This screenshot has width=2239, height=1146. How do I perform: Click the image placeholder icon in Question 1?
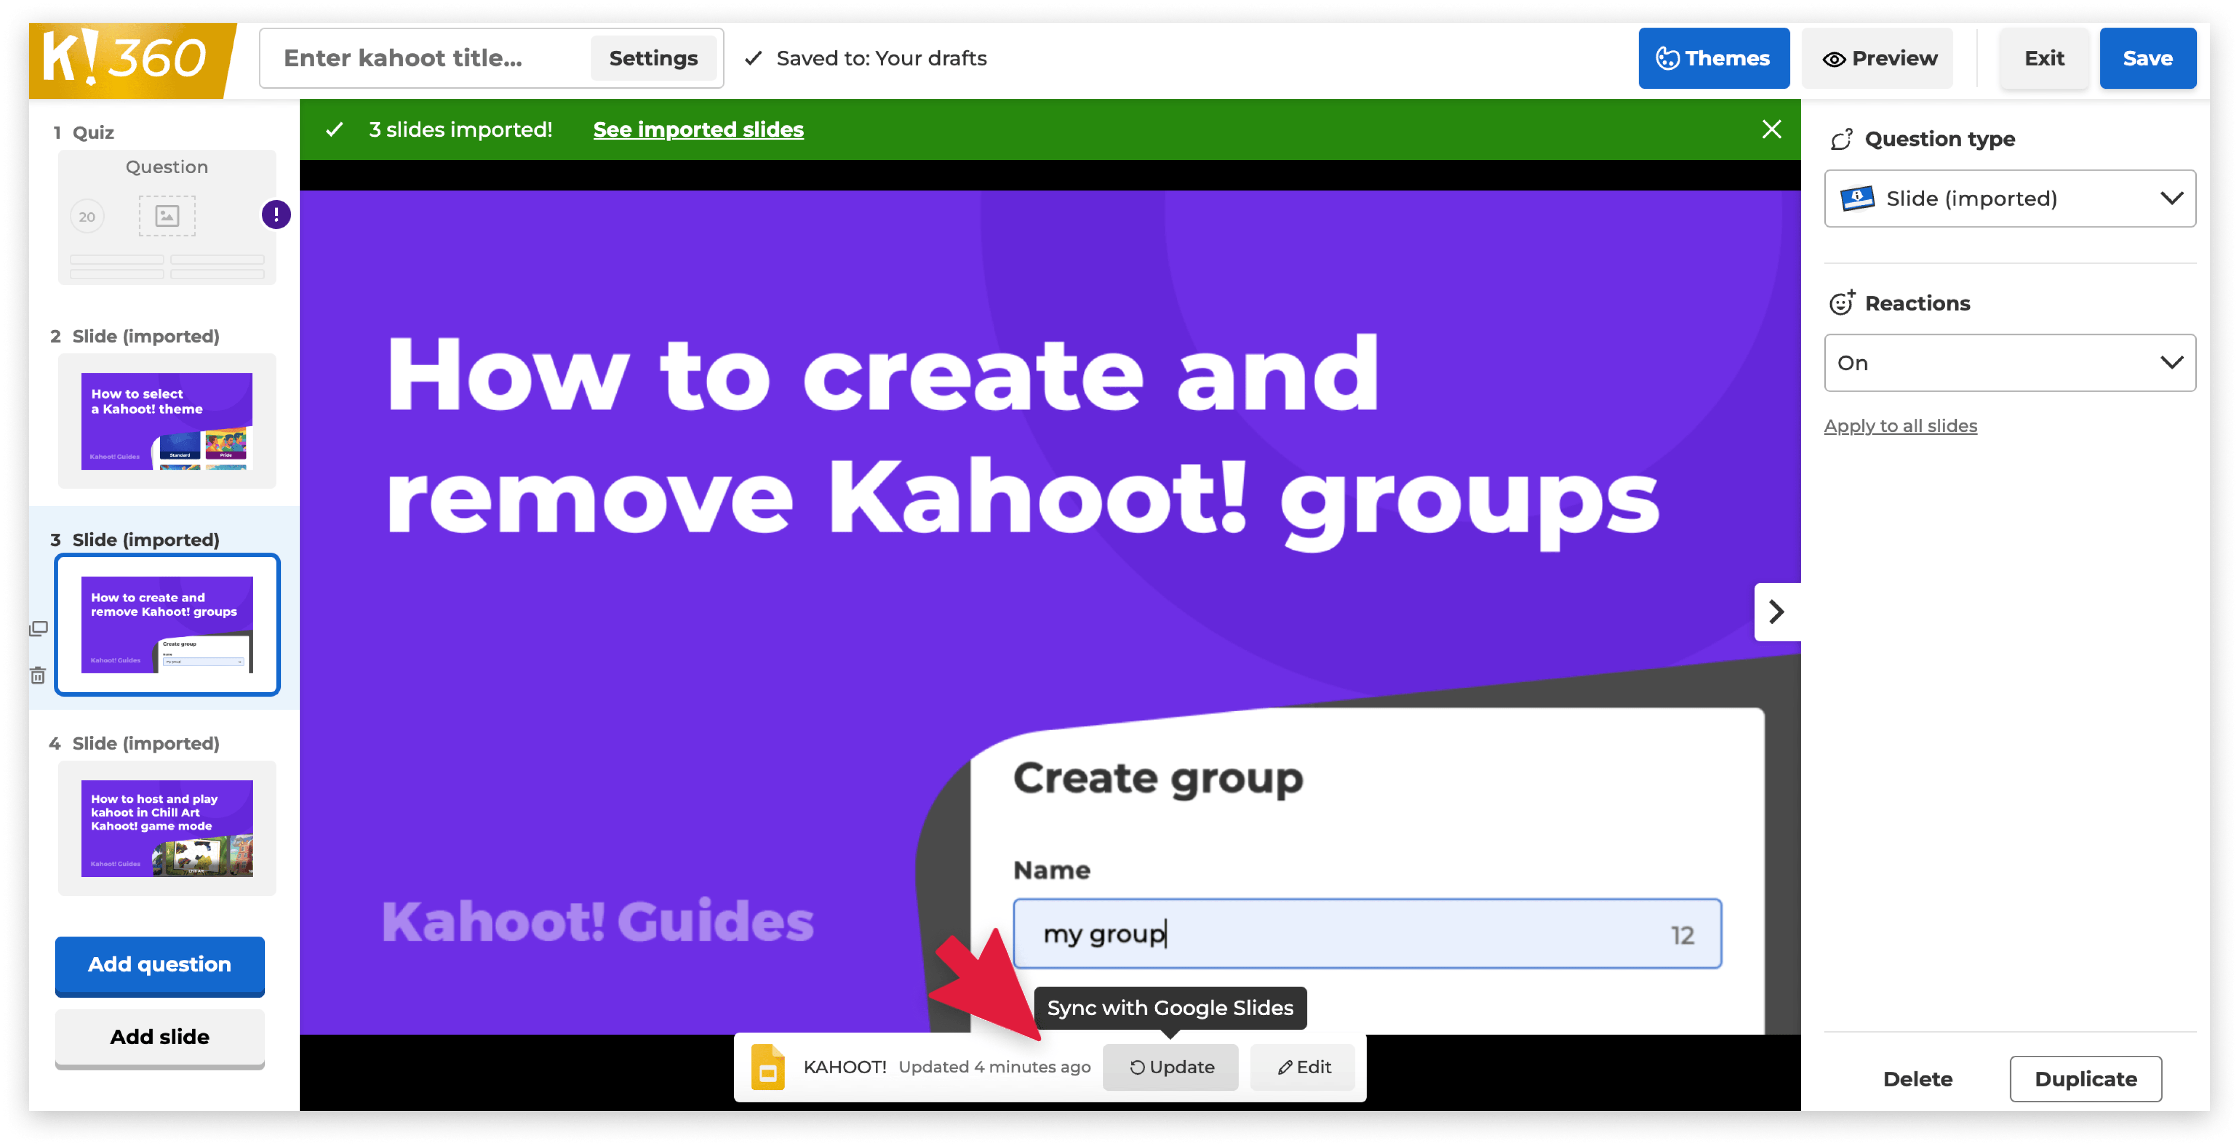tap(167, 215)
